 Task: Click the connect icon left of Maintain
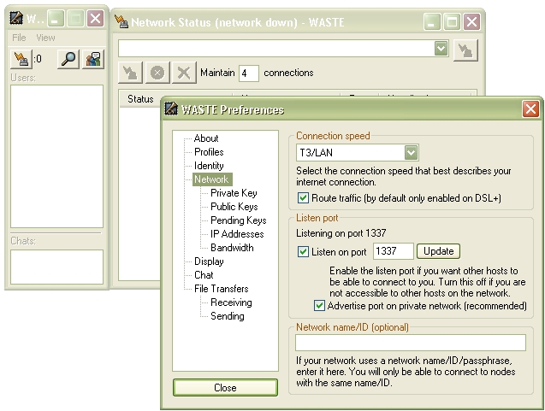pyautogui.click(x=130, y=73)
